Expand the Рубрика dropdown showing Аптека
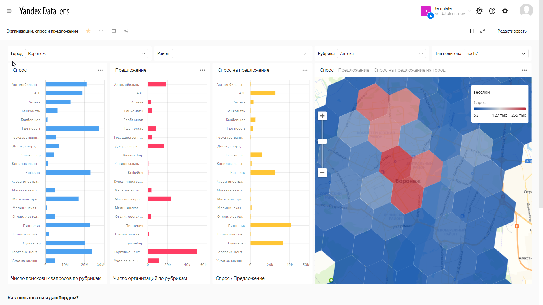 click(x=382, y=54)
